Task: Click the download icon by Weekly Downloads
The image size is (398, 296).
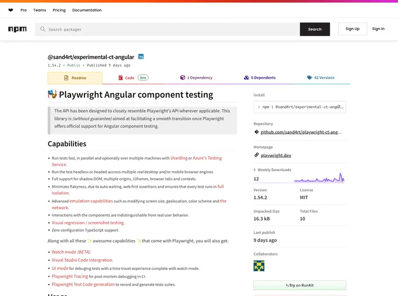Action: 255,170
